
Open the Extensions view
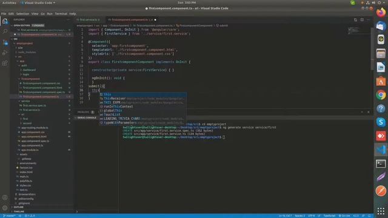coord(5,63)
